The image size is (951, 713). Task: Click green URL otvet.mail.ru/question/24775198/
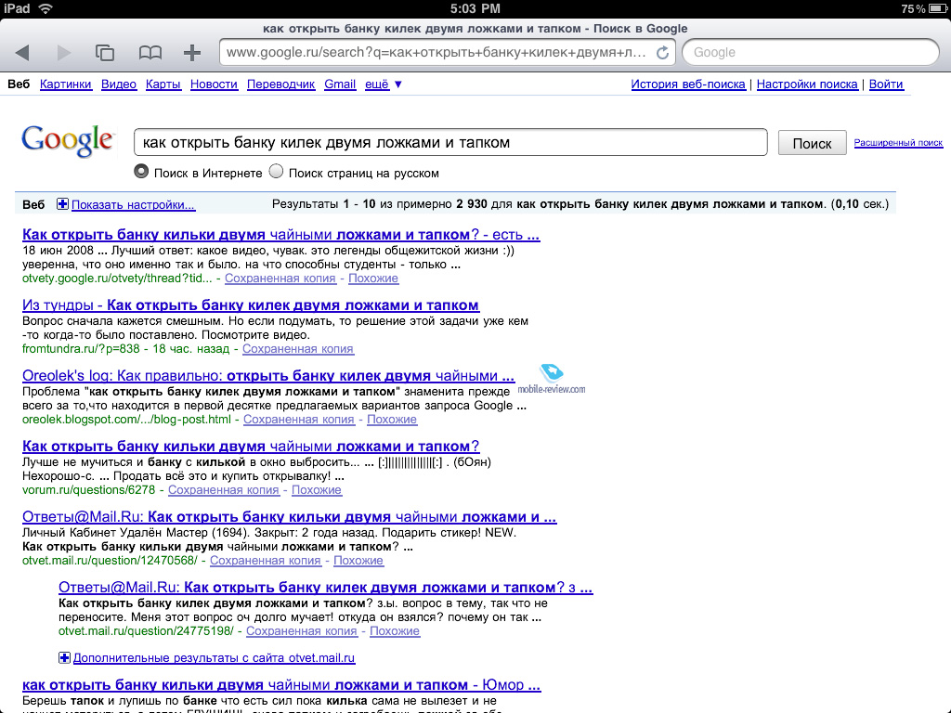pos(146,630)
